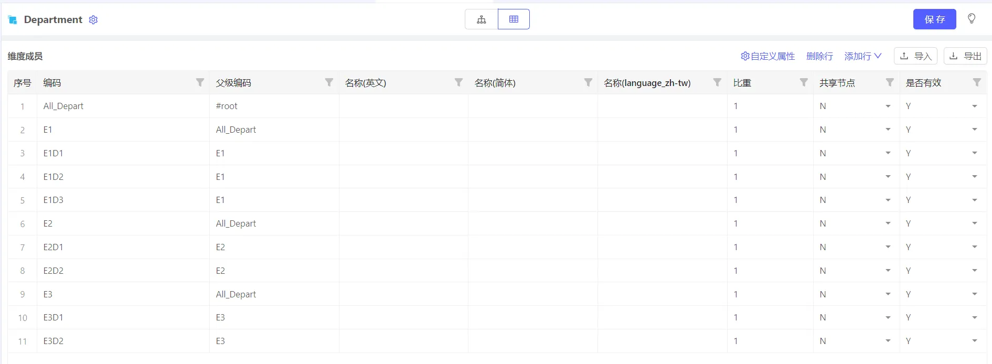Screen dimensions: 992x364
Task: Click the 编码 column header label
Action: point(52,83)
